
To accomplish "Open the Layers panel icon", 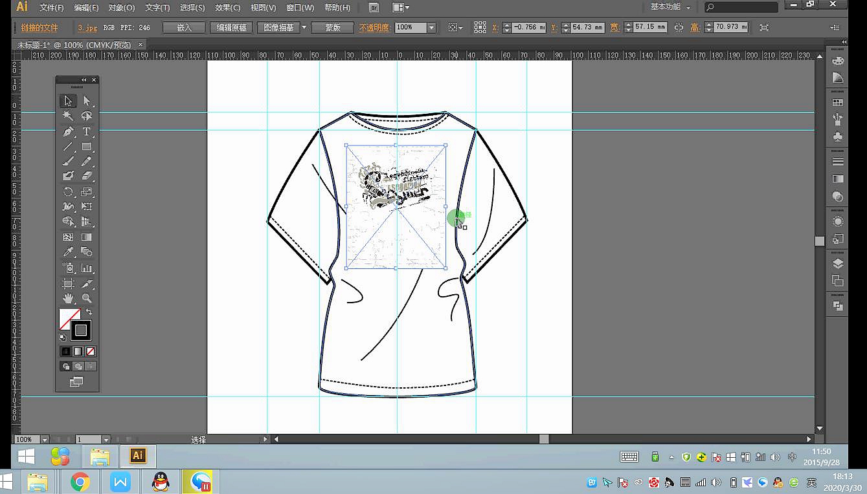I will point(838,264).
